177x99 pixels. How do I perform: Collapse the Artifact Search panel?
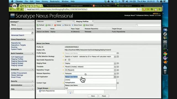tap(33, 29)
